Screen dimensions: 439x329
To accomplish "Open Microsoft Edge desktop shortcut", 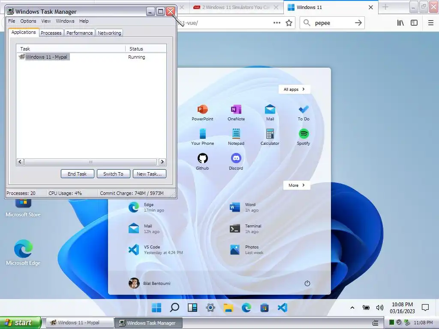I will [23, 252].
